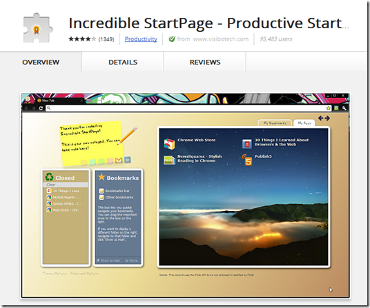Open the NewsSquares app icon
The height and width of the screenshot is (308, 370).
[x=169, y=160]
